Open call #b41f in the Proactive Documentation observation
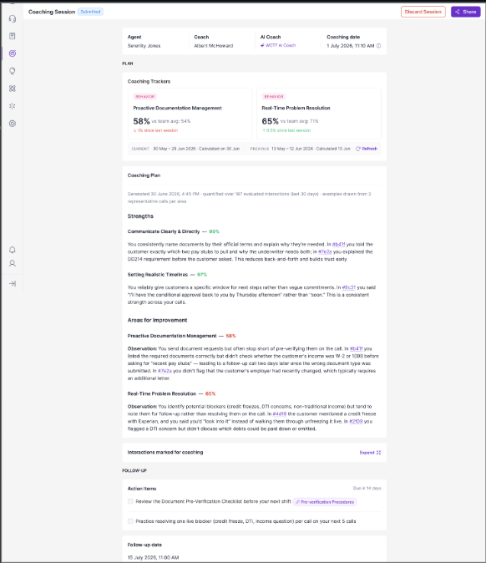The height and width of the screenshot is (563, 486). point(356,348)
